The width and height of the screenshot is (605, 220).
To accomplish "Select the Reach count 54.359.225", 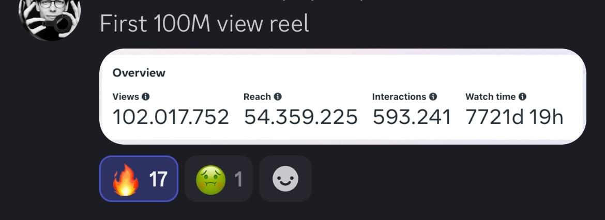I will tap(300, 117).
